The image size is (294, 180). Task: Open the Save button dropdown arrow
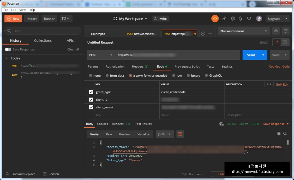pyautogui.click(x=286, y=55)
